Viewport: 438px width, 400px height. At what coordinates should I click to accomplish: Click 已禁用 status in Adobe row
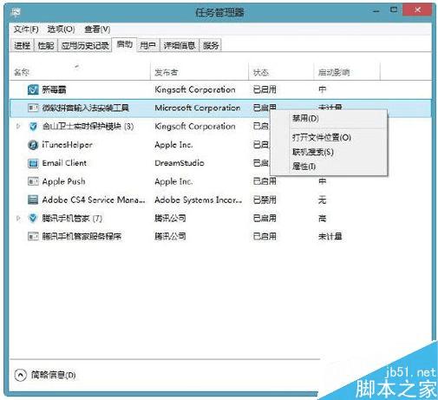tap(265, 200)
